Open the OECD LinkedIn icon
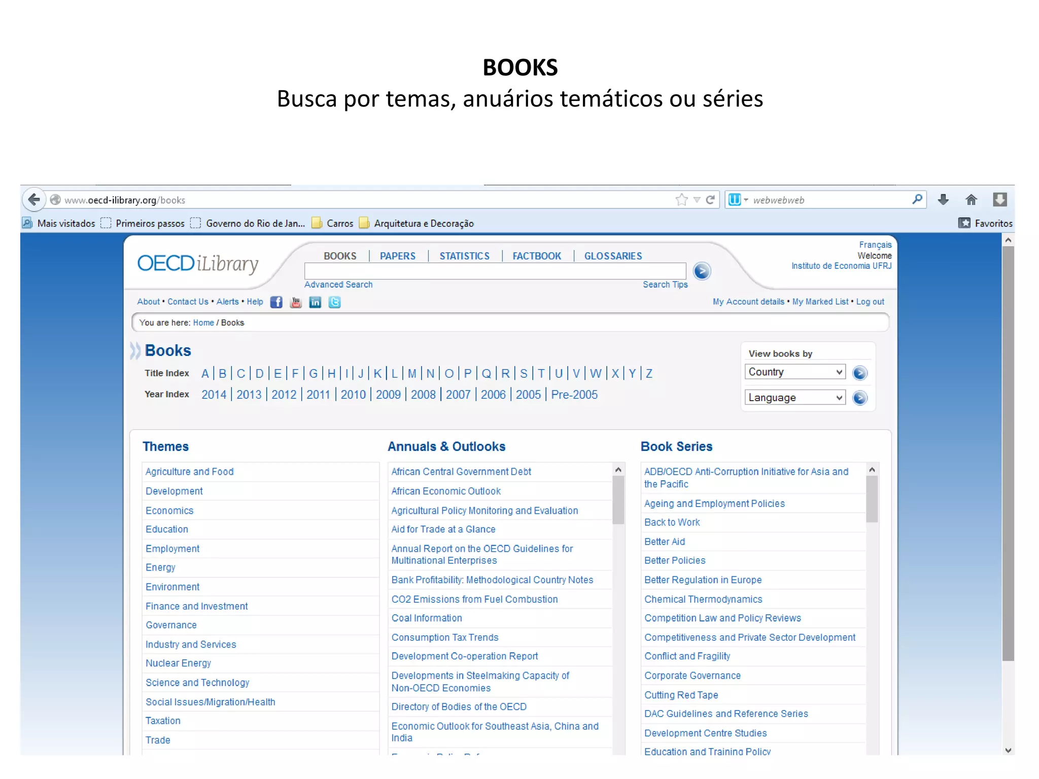This screenshot has height=779, width=1039. tap(315, 302)
